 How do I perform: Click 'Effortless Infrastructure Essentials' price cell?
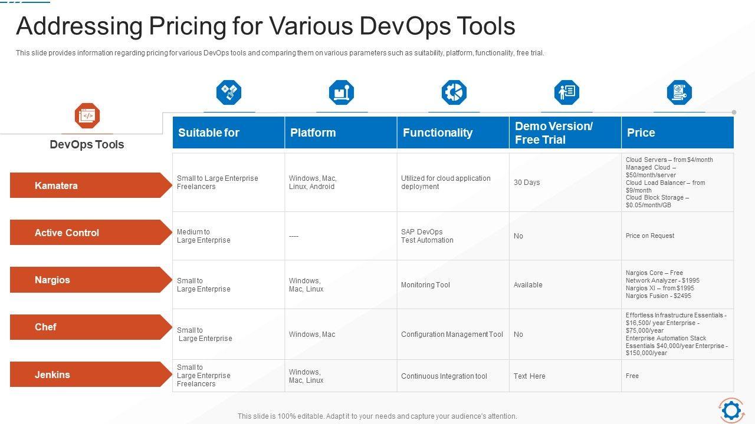(677, 334)
